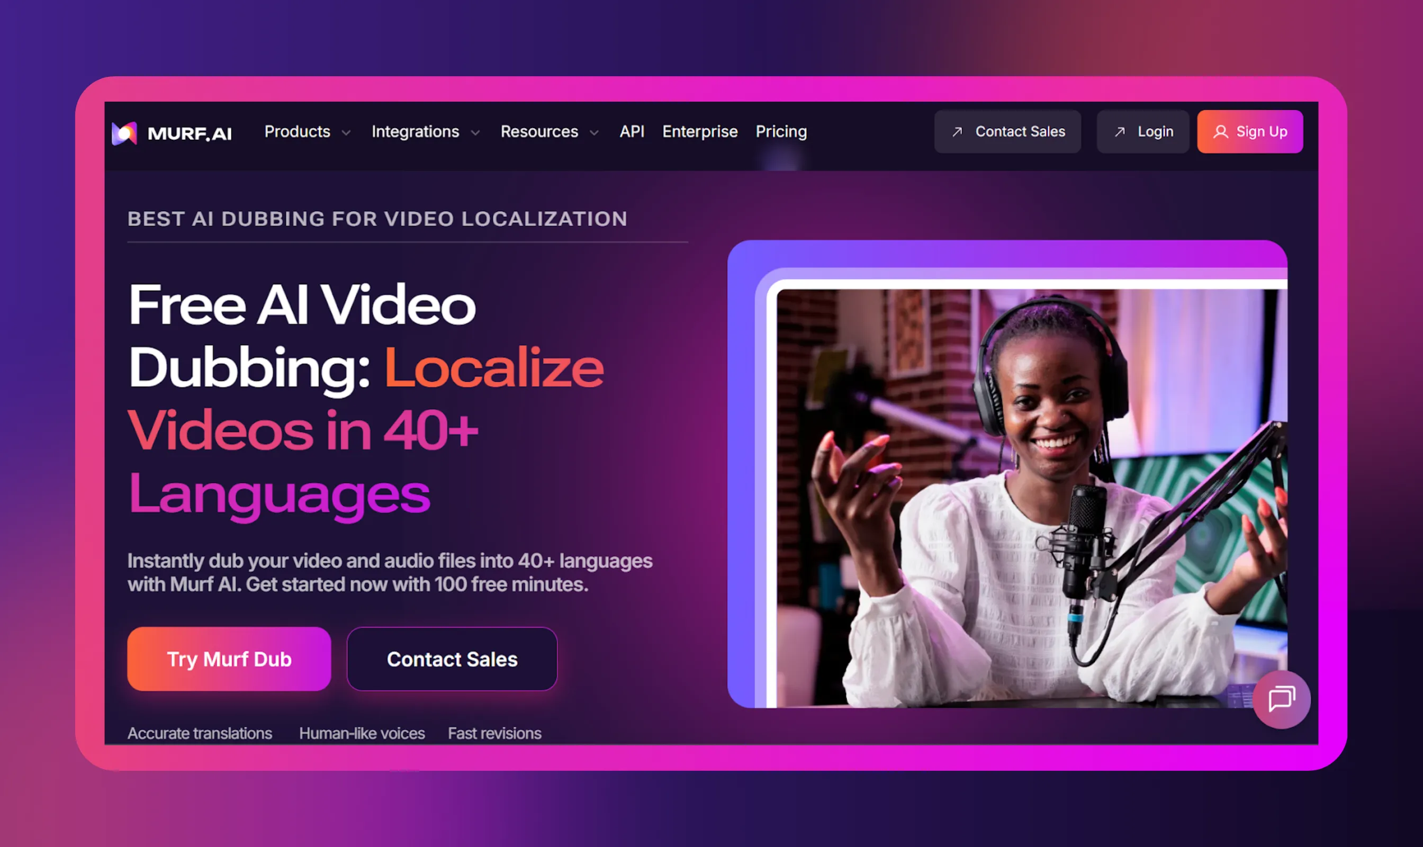Image resolution: width=1423 pixels, height=847 pixels.
Task: Click the Murf.AI logo icon
Action: pyautogui.click(x=124, y=133)
